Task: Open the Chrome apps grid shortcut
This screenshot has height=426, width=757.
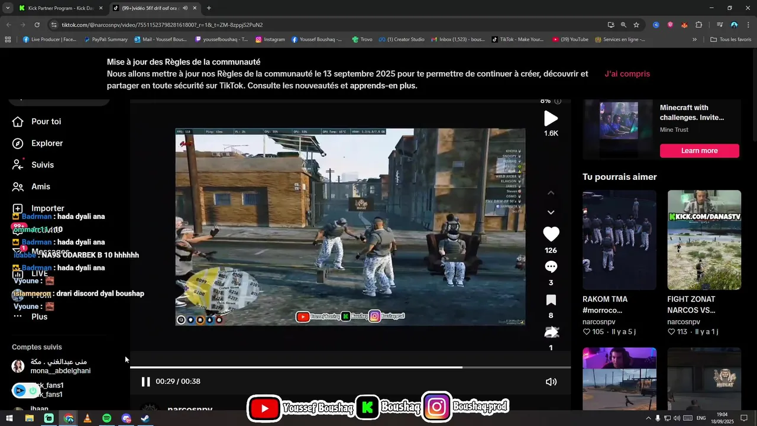Action: click(8, 40)
